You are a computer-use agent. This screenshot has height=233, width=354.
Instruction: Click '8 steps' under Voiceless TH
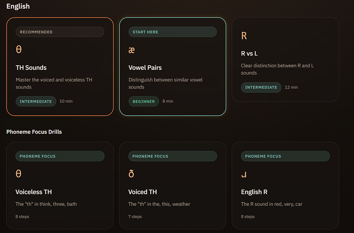coord(22,217)
